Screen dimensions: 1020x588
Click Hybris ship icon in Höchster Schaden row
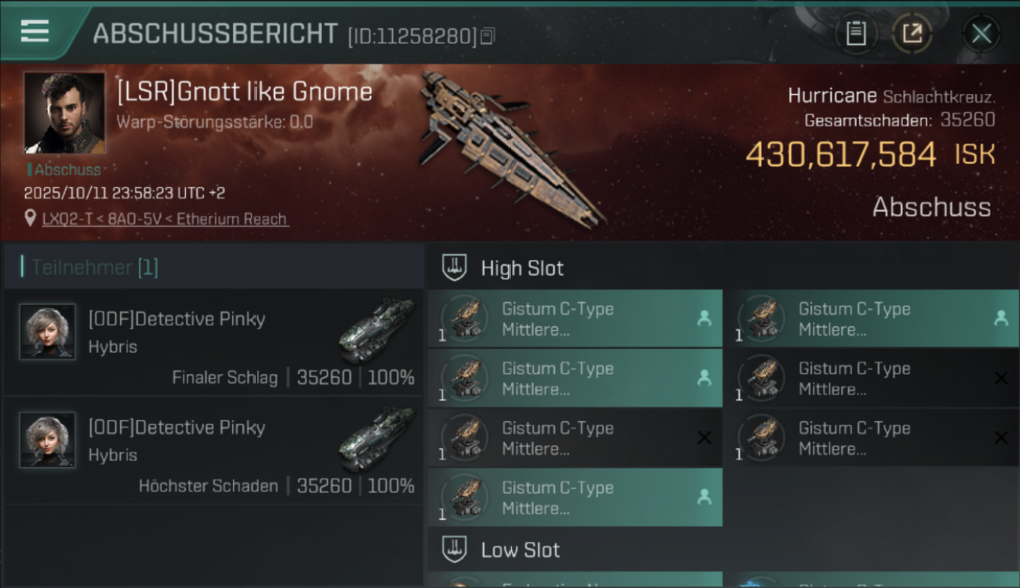(377, 440)
